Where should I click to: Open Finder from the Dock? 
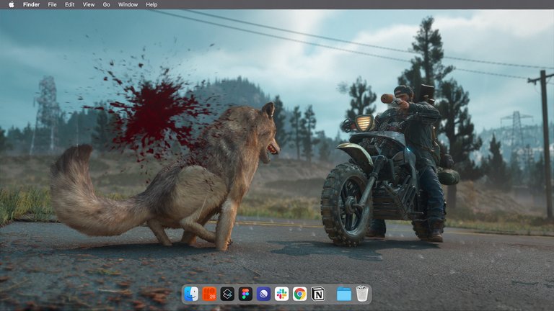pyautogui.click(x=191, y=294)
